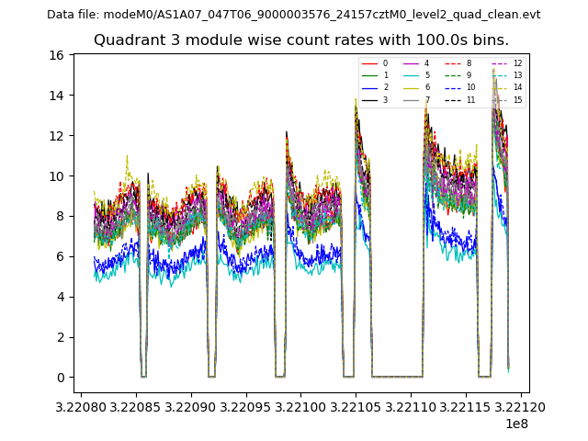Screen dimensions: 588x441
Task: Toggle legend entry label 10
Action: tap(470, 87)
